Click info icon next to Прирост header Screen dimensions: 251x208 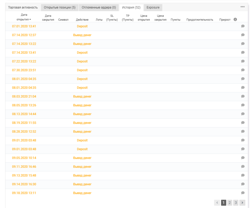235,19
